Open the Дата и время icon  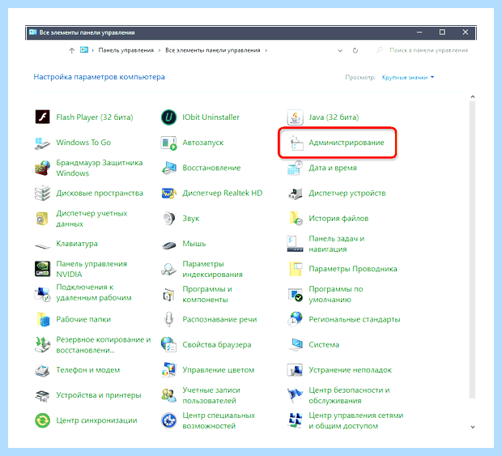click(295, 168)
